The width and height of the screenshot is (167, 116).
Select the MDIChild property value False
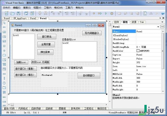139,74
